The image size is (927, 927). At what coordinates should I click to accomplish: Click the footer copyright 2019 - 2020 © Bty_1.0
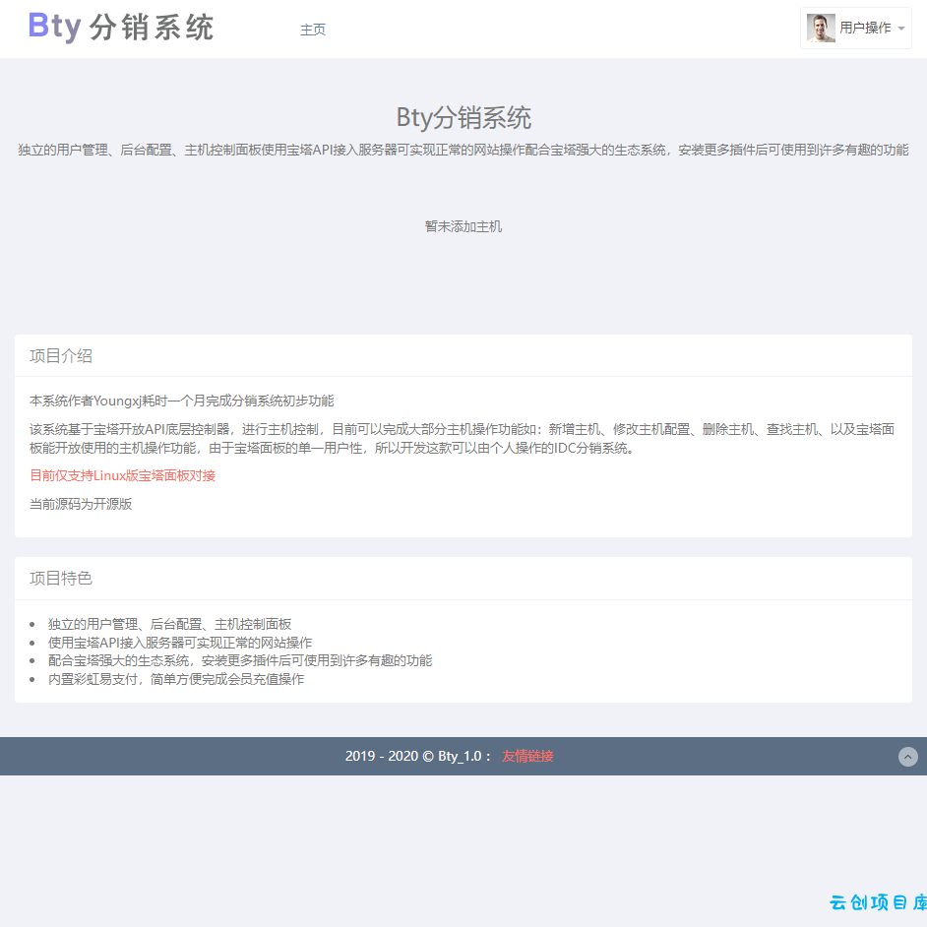[x=412, y=756]
